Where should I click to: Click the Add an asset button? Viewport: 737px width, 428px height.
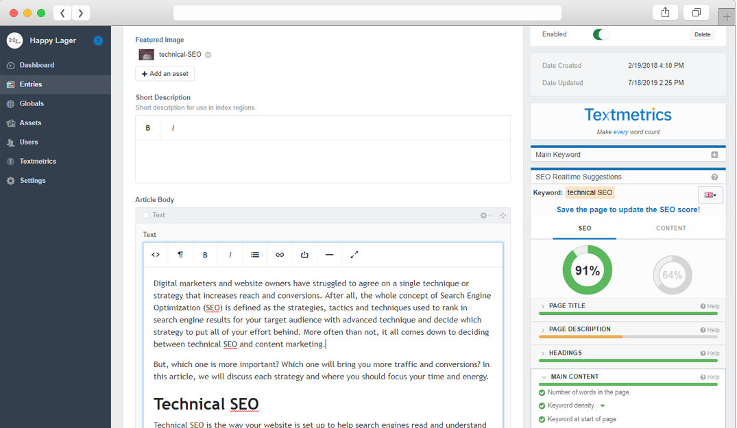165,74
